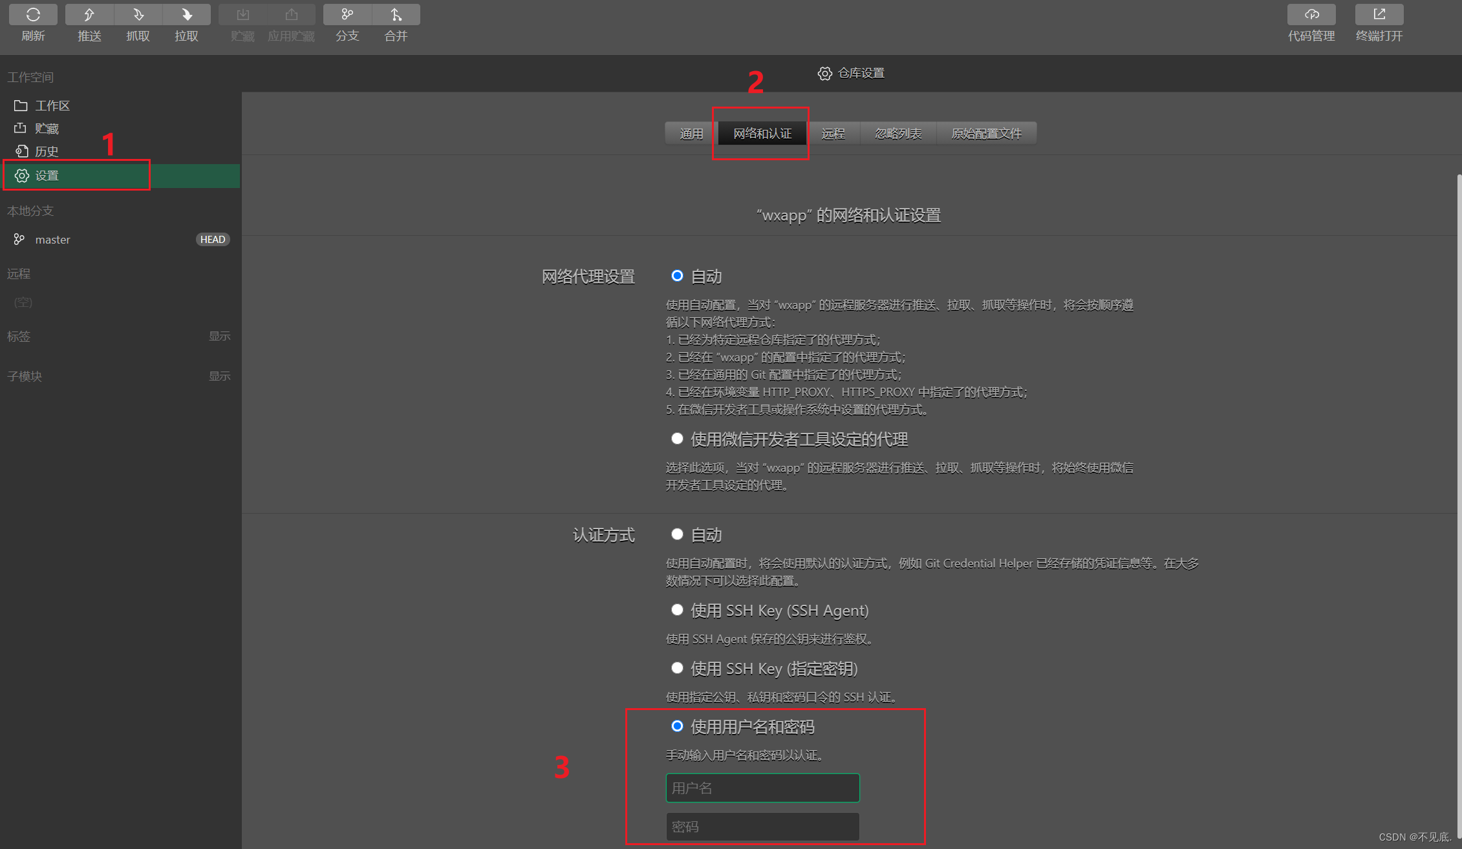
Task: Click the Branch (分支) toolbar icon
Action: pos(347,14)
